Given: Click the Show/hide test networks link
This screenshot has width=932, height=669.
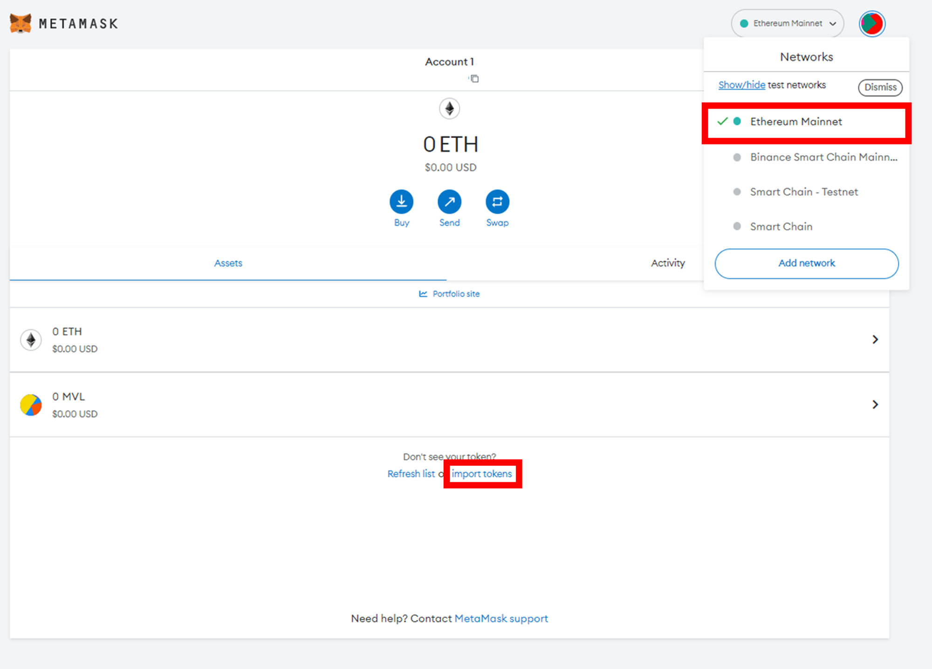Looking at the screenshot, I should (x=741, y=85).
